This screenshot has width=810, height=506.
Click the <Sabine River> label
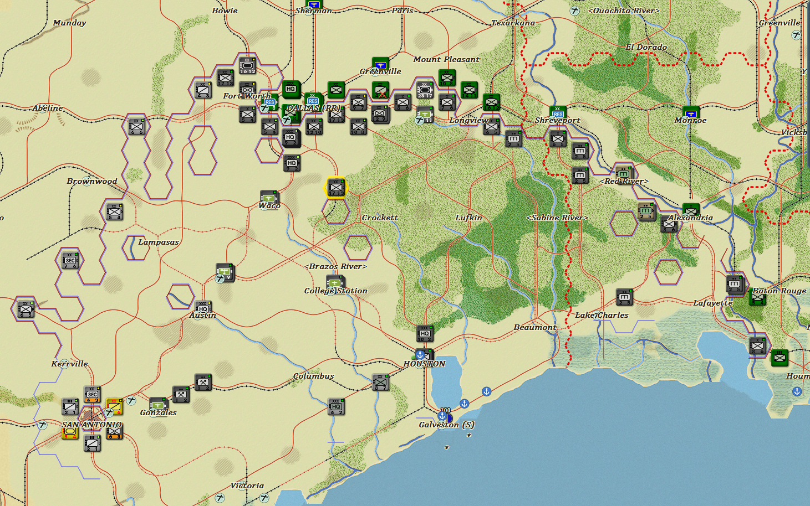[557, 218]
